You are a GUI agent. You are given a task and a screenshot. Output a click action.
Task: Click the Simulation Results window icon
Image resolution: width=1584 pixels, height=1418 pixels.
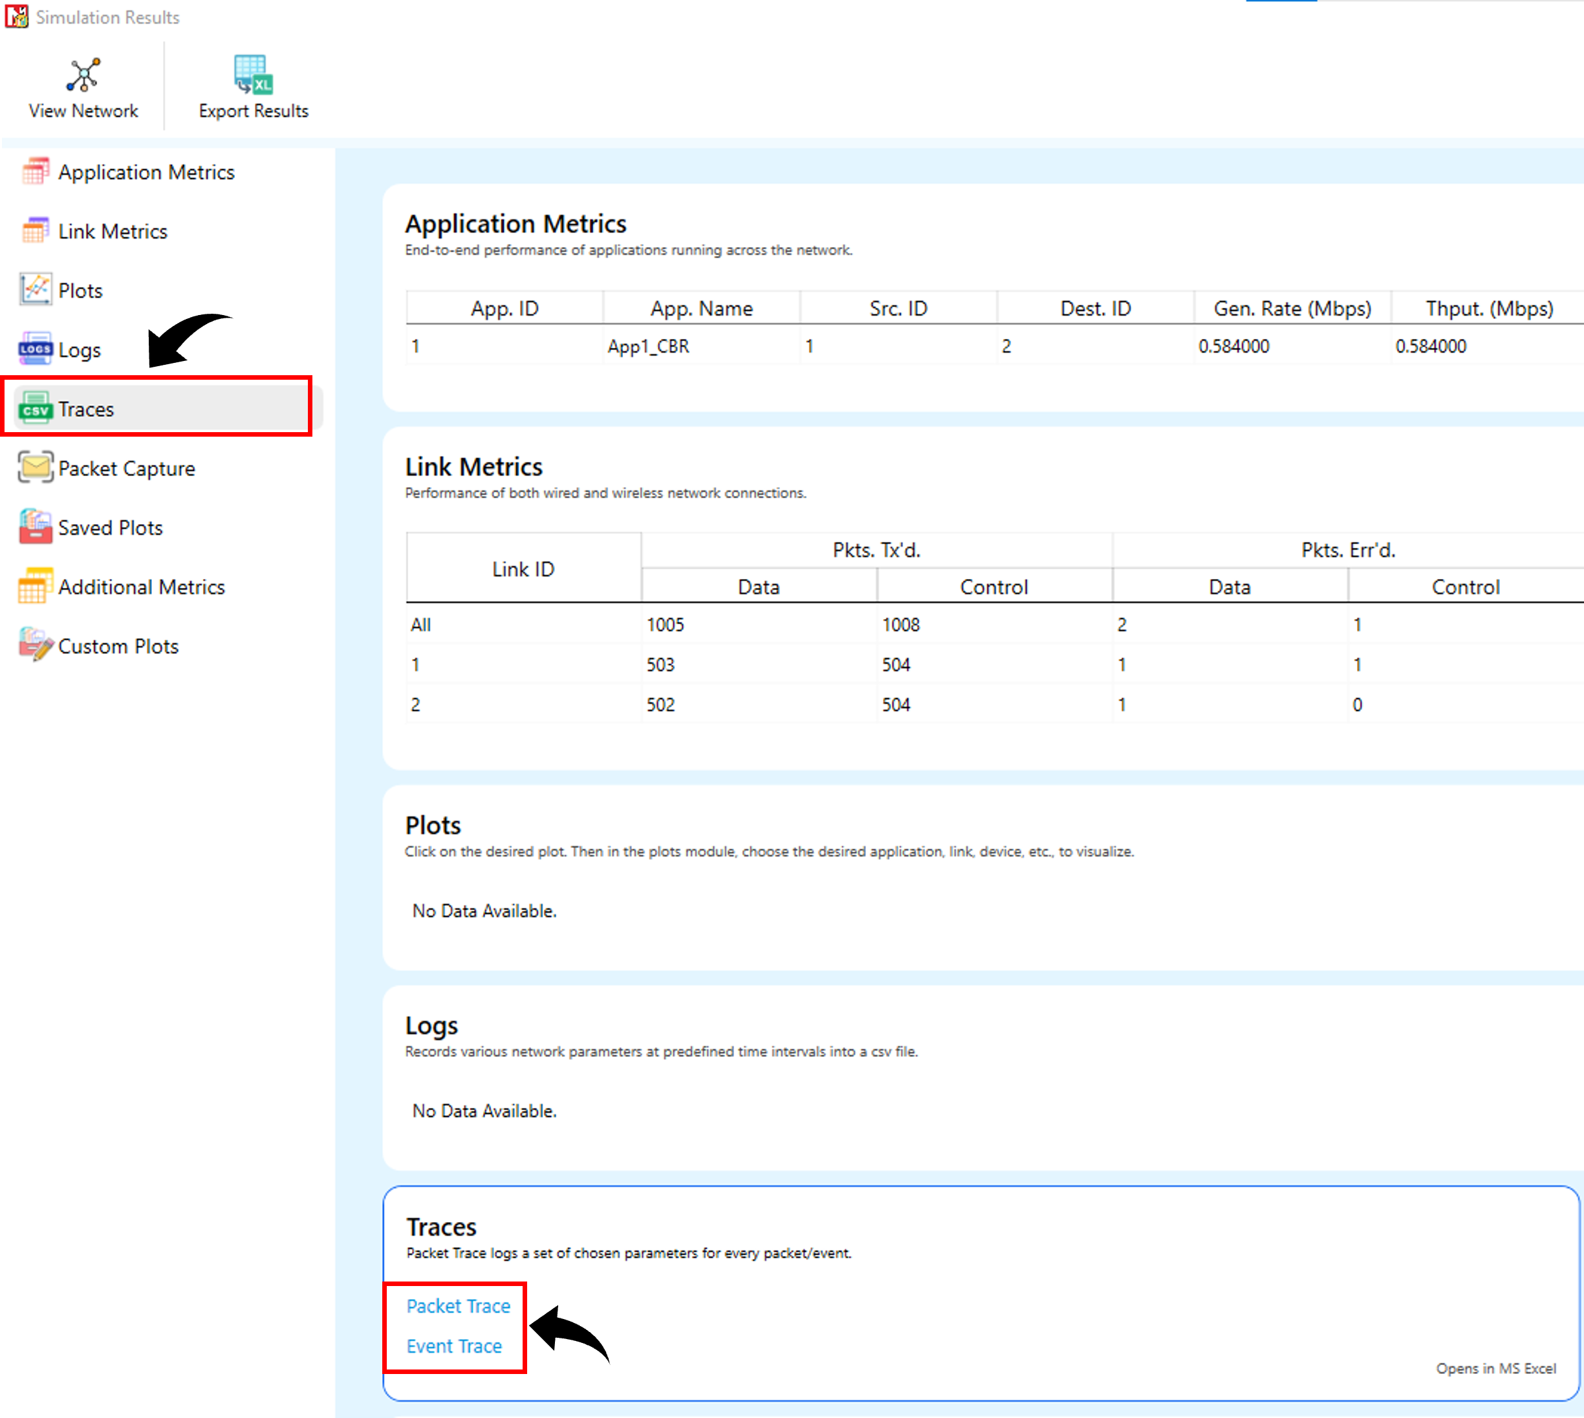(16, 16)
